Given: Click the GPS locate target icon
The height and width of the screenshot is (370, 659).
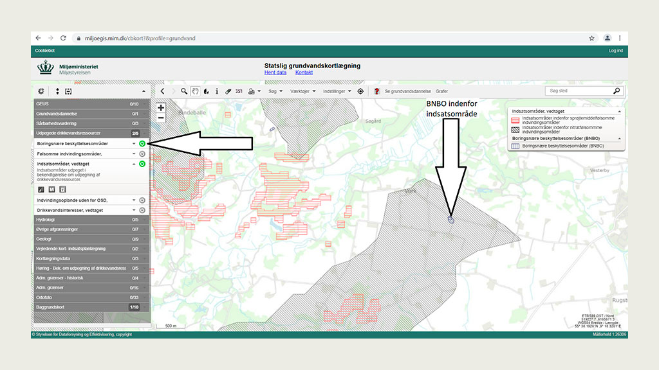Looking at the screenshot, I should click(x=360, y=91).
